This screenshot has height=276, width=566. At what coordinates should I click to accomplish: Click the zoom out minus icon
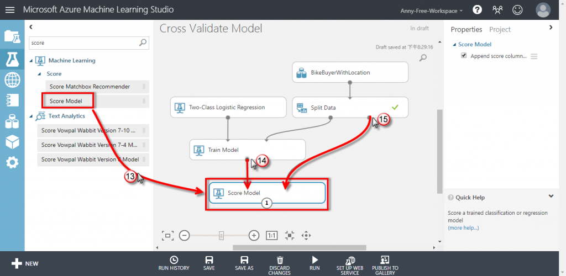(184, 236)
